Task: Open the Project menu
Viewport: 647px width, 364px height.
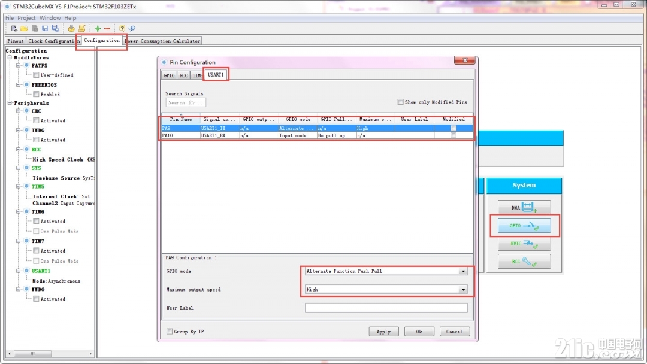Action: pos(26,18)
